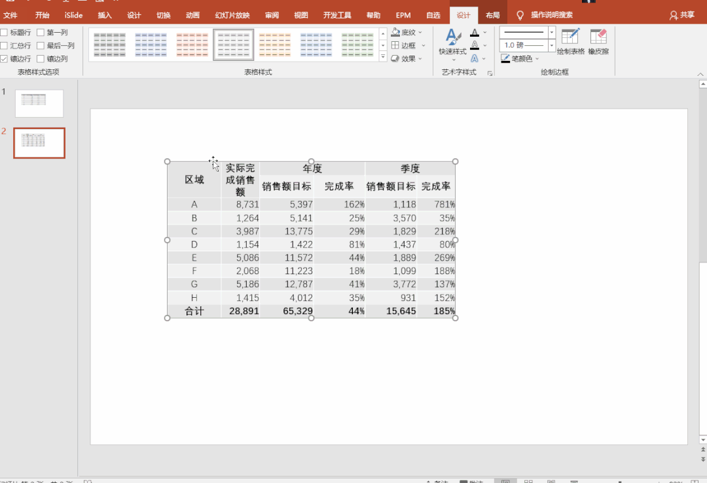Click the gallery row-up arrow in 表格样式

click(383, 33)
